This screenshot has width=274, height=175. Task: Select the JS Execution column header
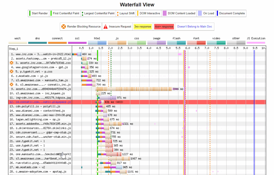pyautogui.click(x=256, y=38)
